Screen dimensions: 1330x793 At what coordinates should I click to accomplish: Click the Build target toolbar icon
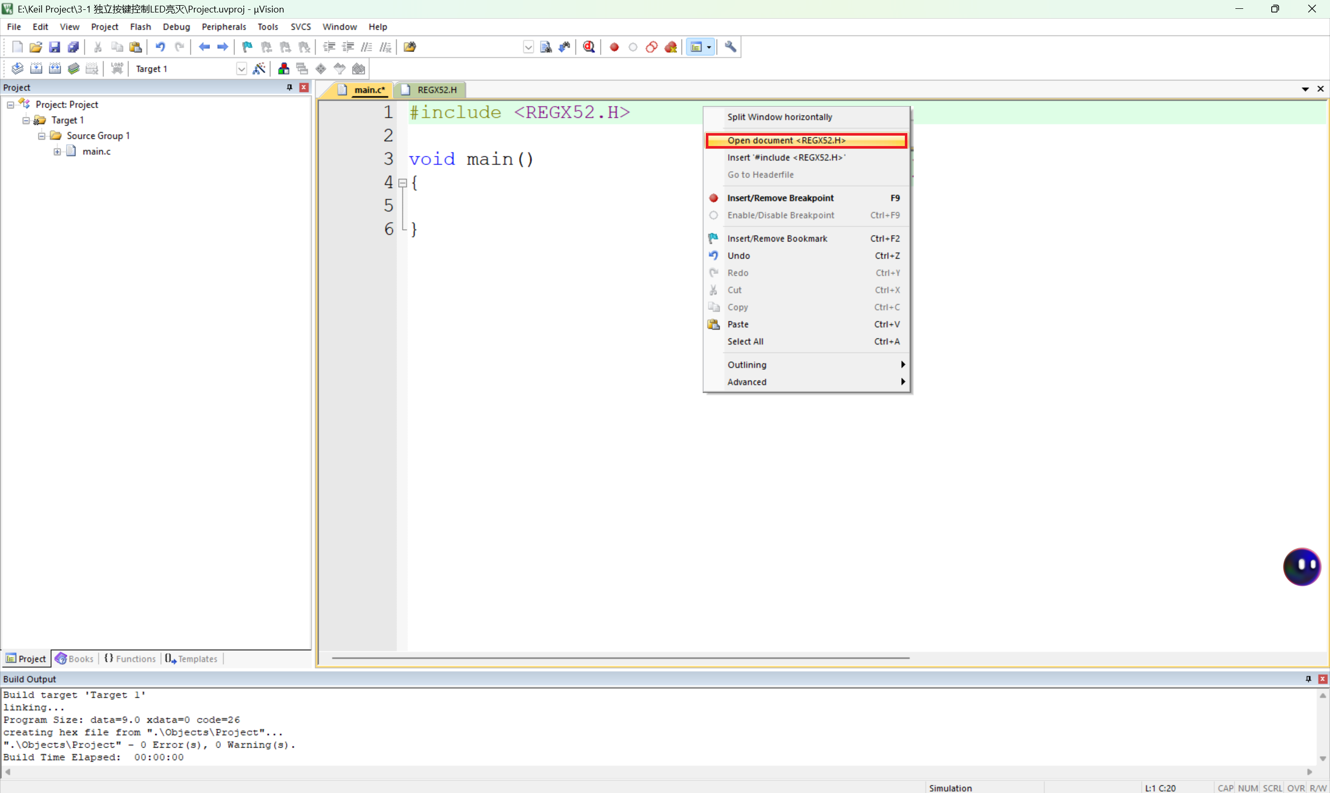(36, 69)
